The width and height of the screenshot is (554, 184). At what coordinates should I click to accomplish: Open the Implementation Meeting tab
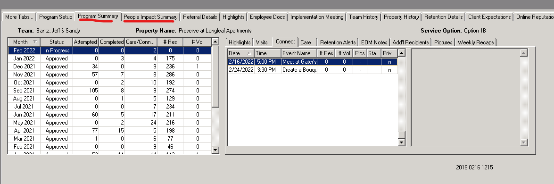tap(317, 17)
